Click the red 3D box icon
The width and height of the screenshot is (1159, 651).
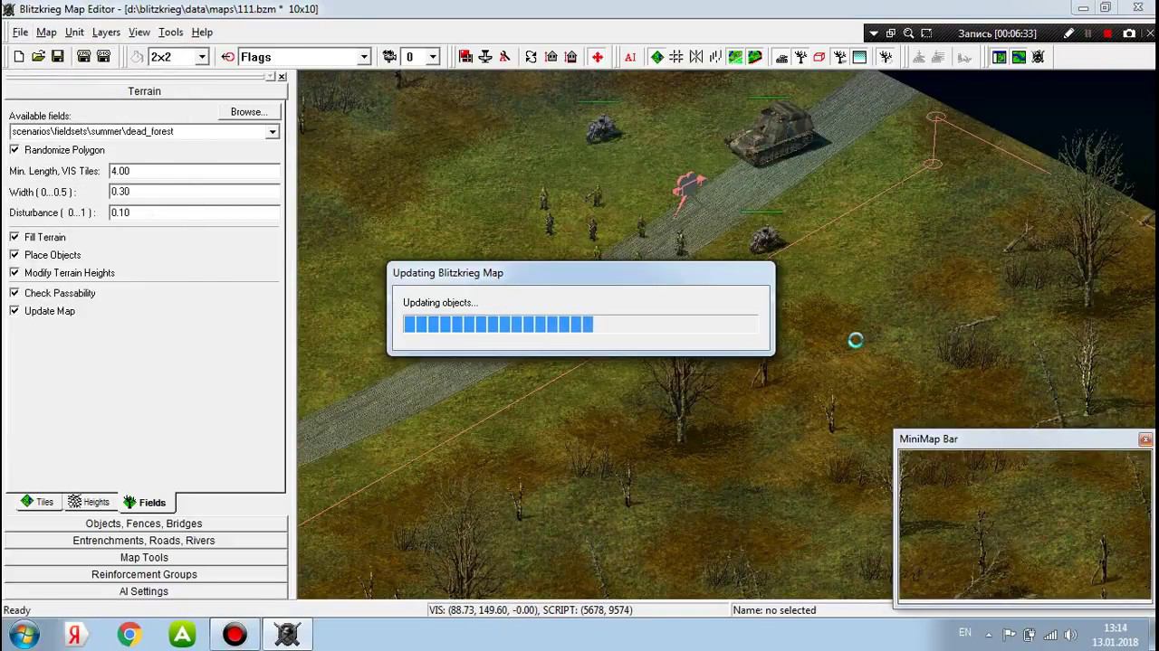(x=819, y=57)
